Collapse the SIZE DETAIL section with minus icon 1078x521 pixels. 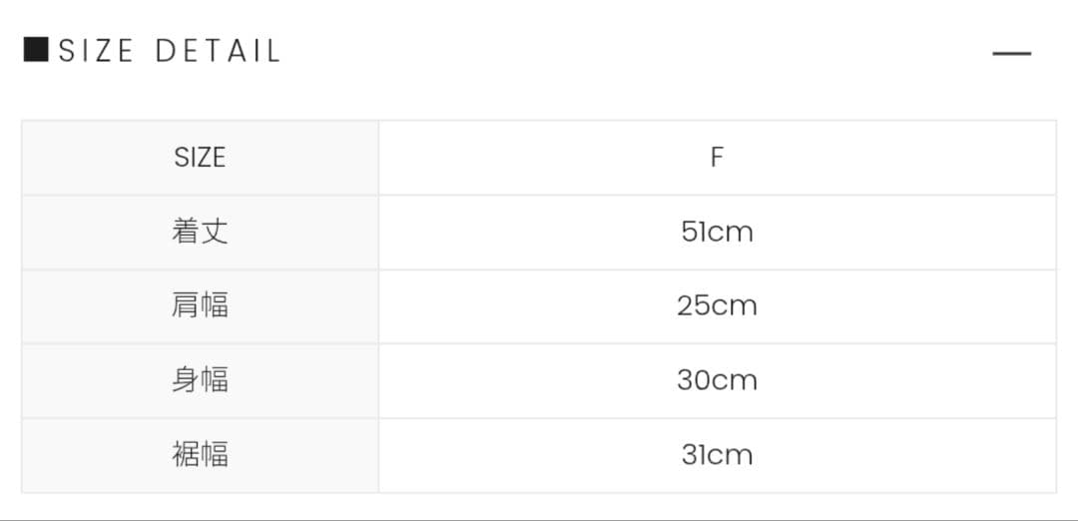(x=1011, y=53)
